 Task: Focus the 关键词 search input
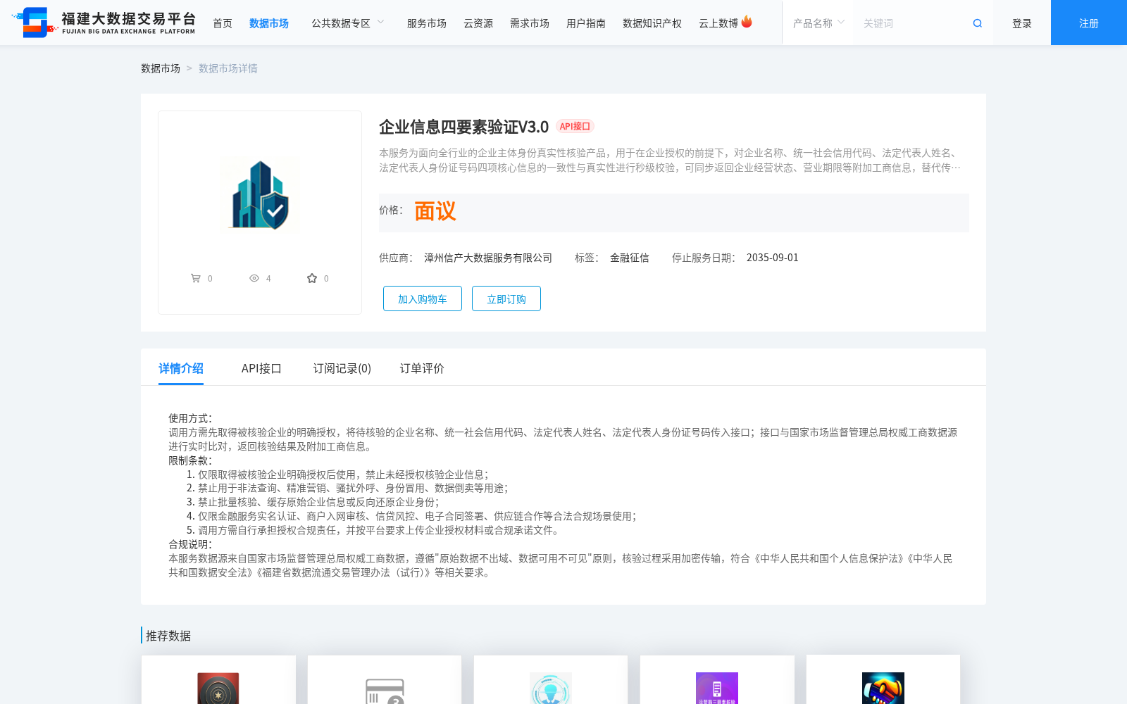coord(912,23)
